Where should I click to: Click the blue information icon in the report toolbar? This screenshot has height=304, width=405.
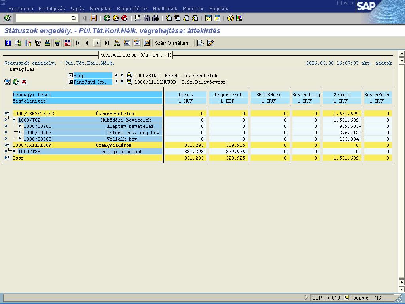coord(8,43)
